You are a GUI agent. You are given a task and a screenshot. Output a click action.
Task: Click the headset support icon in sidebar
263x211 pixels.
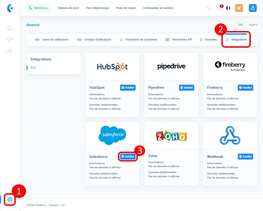(x=10, y=39)
